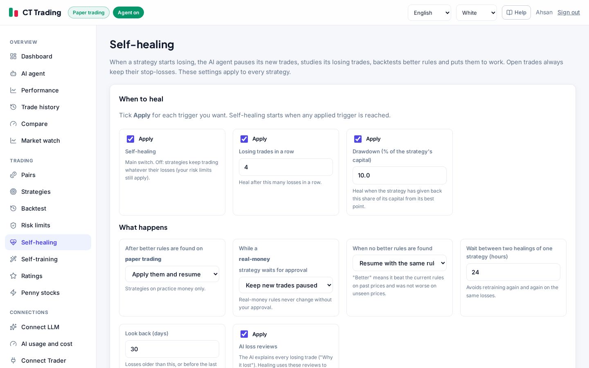Click the Agent on badge
Image resolution: width=589 pixels, height=368 pixels.
128,13
